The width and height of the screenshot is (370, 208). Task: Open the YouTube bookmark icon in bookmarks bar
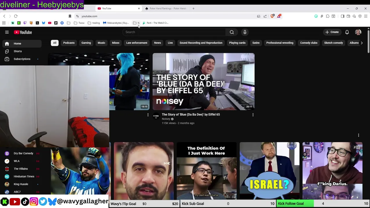point(50,23)
